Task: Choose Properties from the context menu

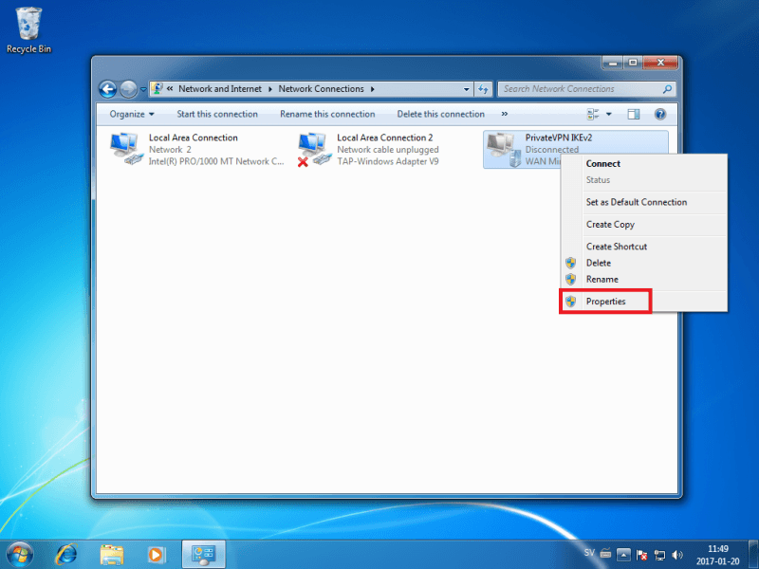Action: [605, 302]
